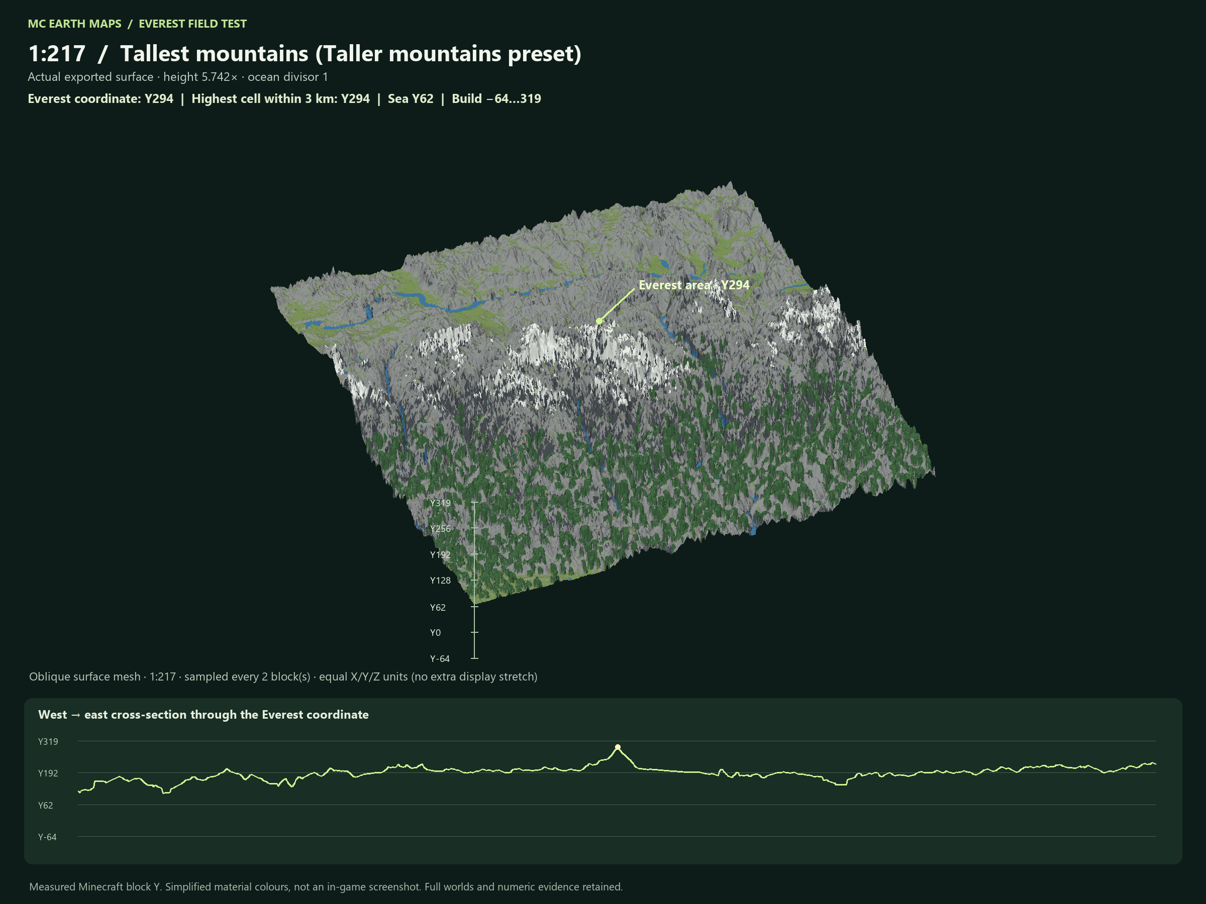Click the 'Sea Y62' stat
Viewport: 1206px width, 904px height.
(x=411, y=98)
